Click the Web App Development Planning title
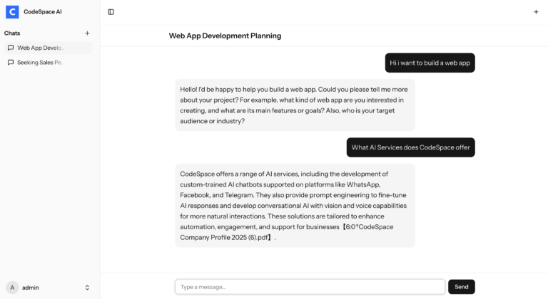This screenshot has width=548, height=299. (225, 36)
